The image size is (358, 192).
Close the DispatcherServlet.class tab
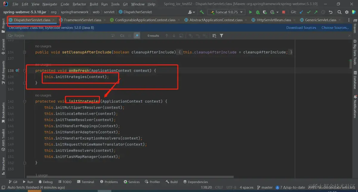53,20
